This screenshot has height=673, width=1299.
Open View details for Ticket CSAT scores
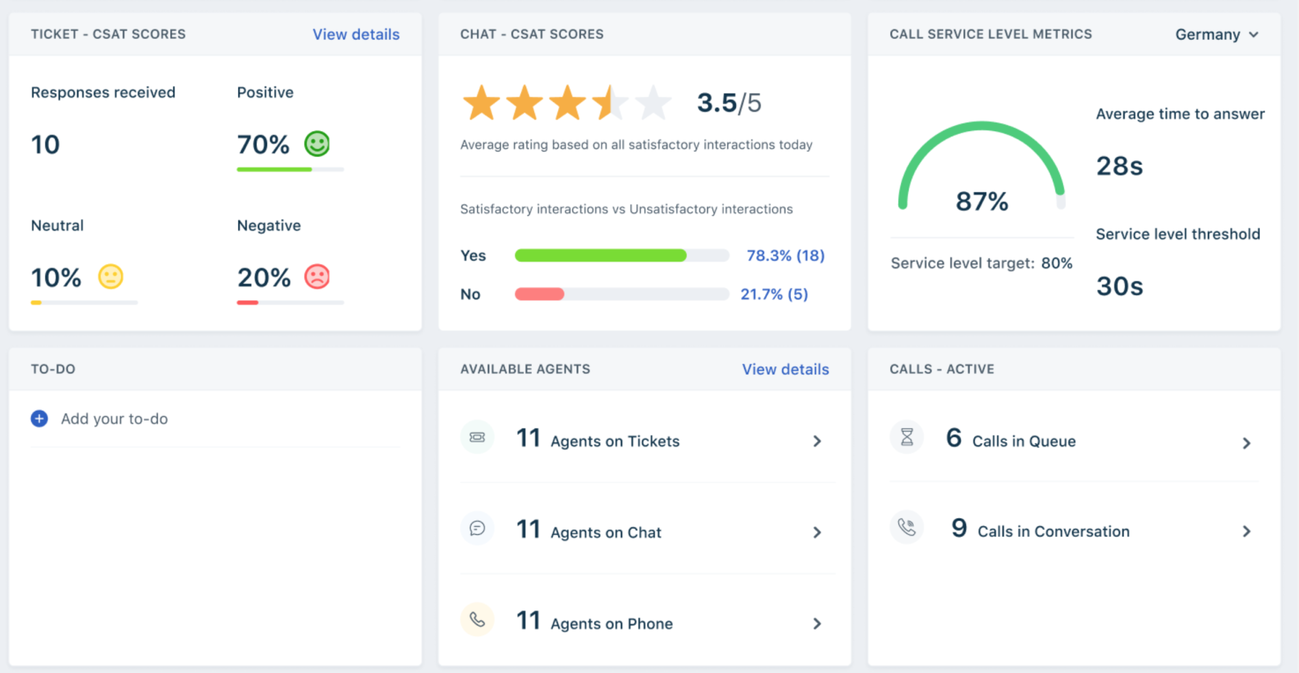click(x=356, y=34)
